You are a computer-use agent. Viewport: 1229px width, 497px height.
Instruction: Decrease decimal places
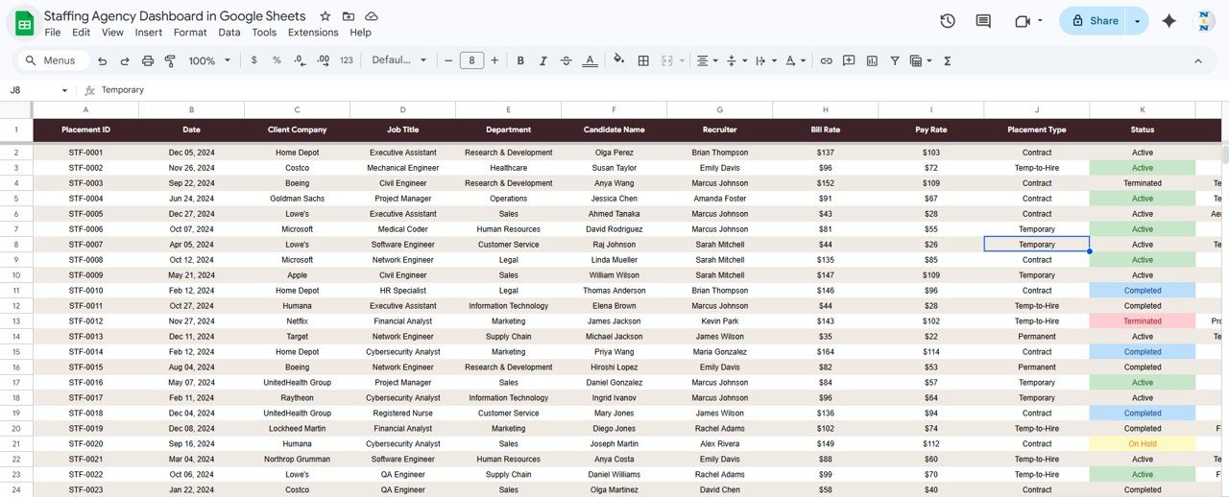300,60
